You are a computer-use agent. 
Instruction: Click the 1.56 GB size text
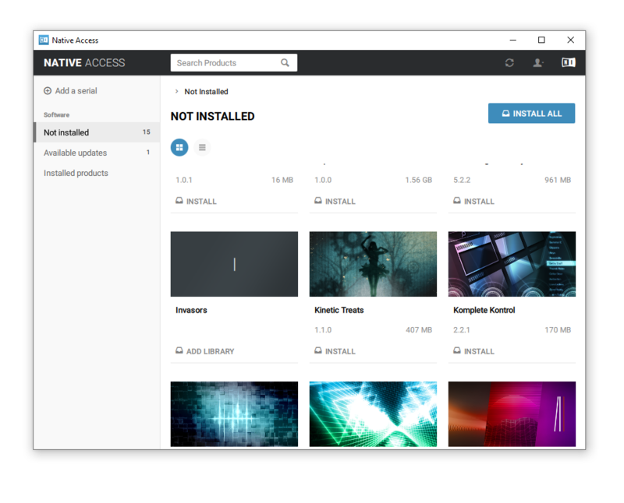pos(419,180)
